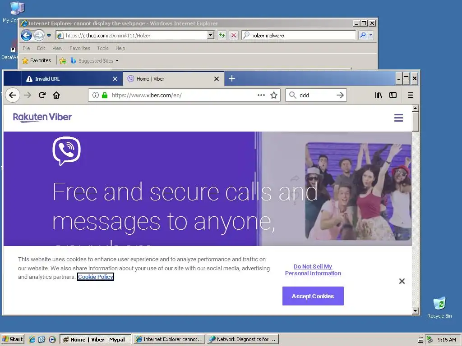Click the page scrollbar down arrow
This screenshot has height=346, width=462.
coord(416,311)
